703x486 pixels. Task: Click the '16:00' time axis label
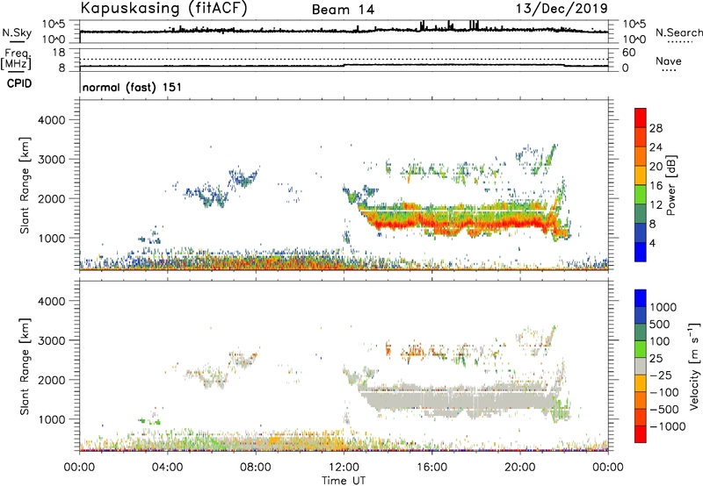(x=431, y=468)
